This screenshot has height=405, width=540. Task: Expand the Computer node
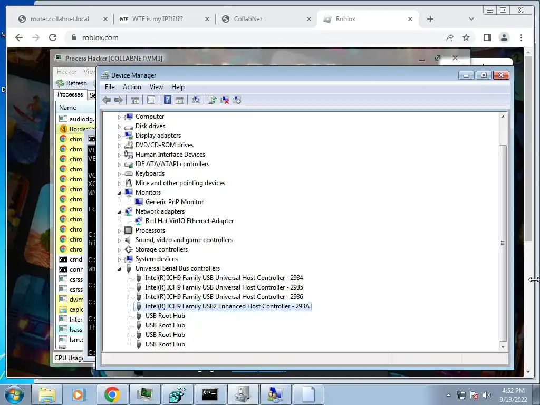tap(120, 117)
